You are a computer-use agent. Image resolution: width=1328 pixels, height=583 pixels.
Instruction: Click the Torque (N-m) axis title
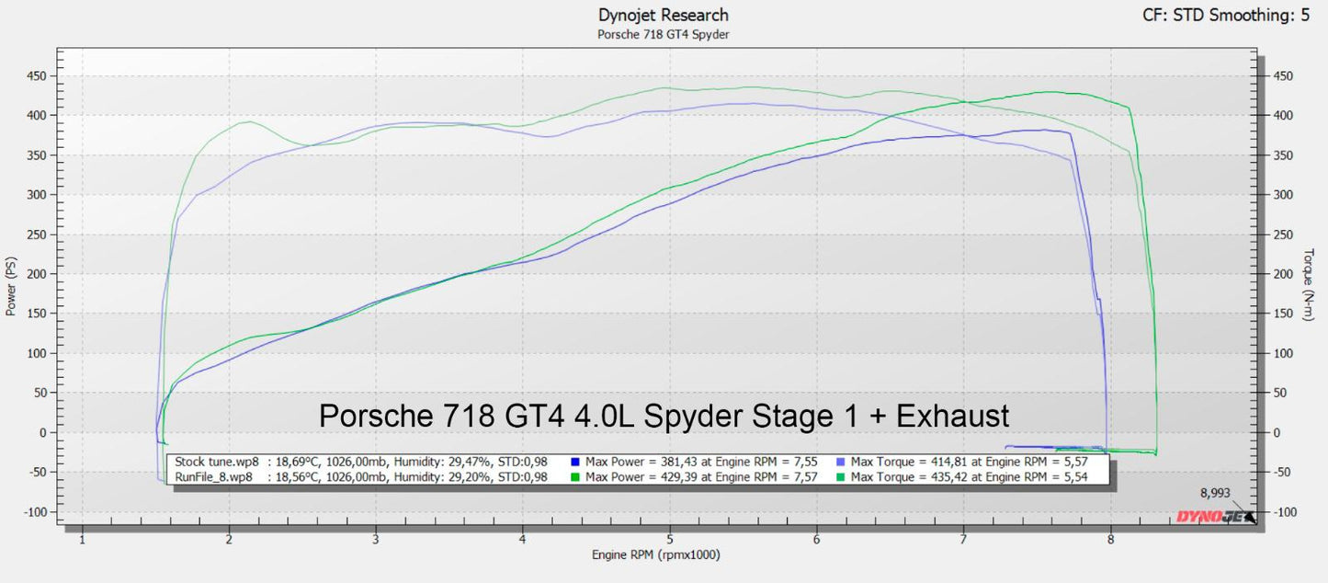1309,286
